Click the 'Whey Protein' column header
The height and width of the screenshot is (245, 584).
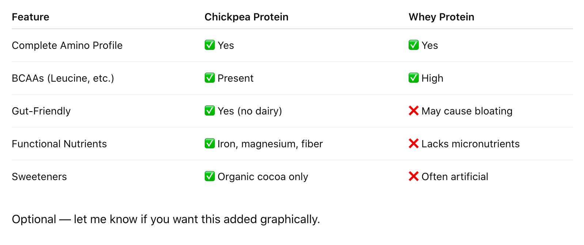tap(441, 17)
